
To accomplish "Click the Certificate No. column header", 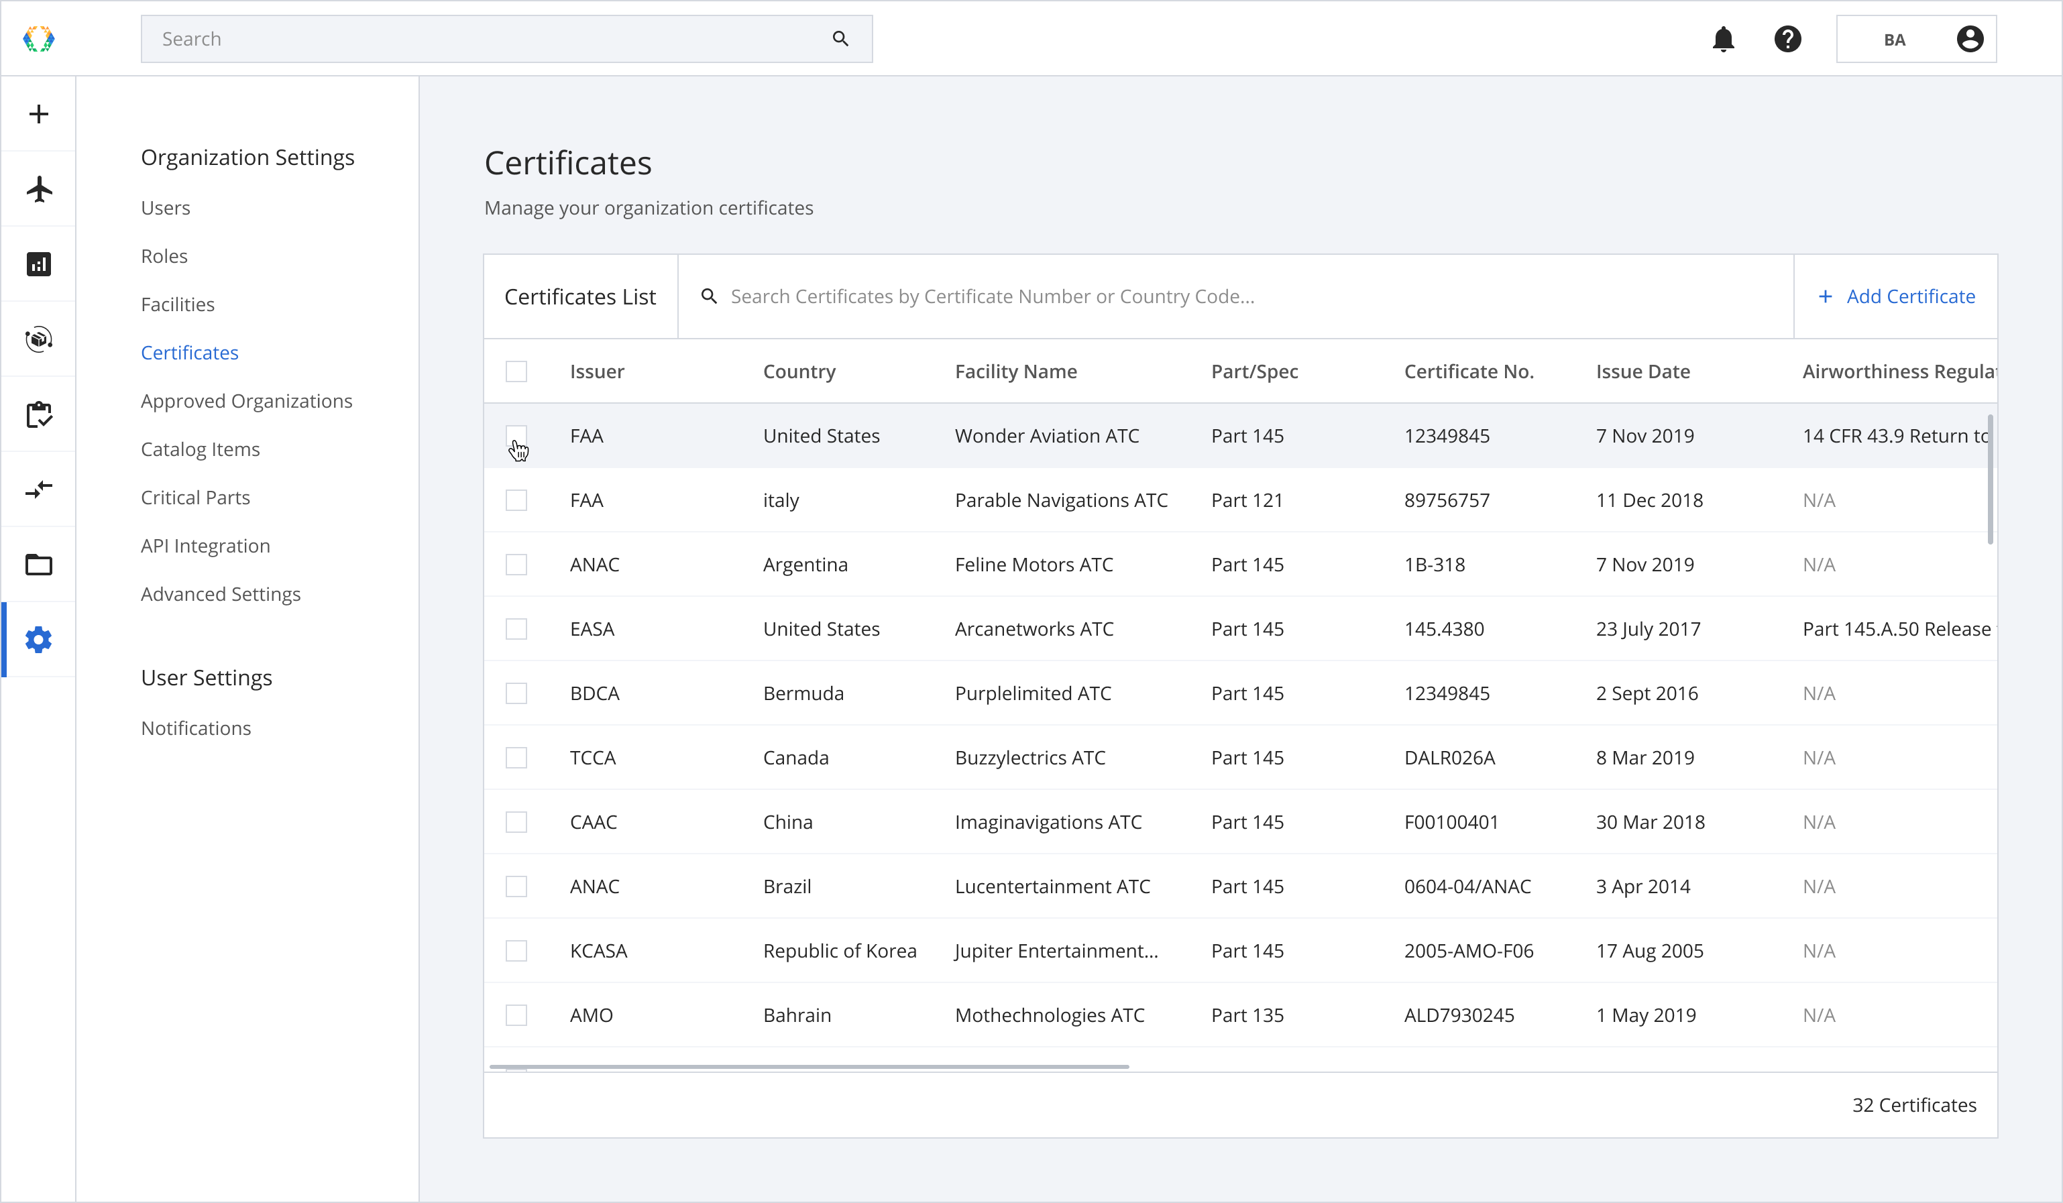I will [1469, 371].
